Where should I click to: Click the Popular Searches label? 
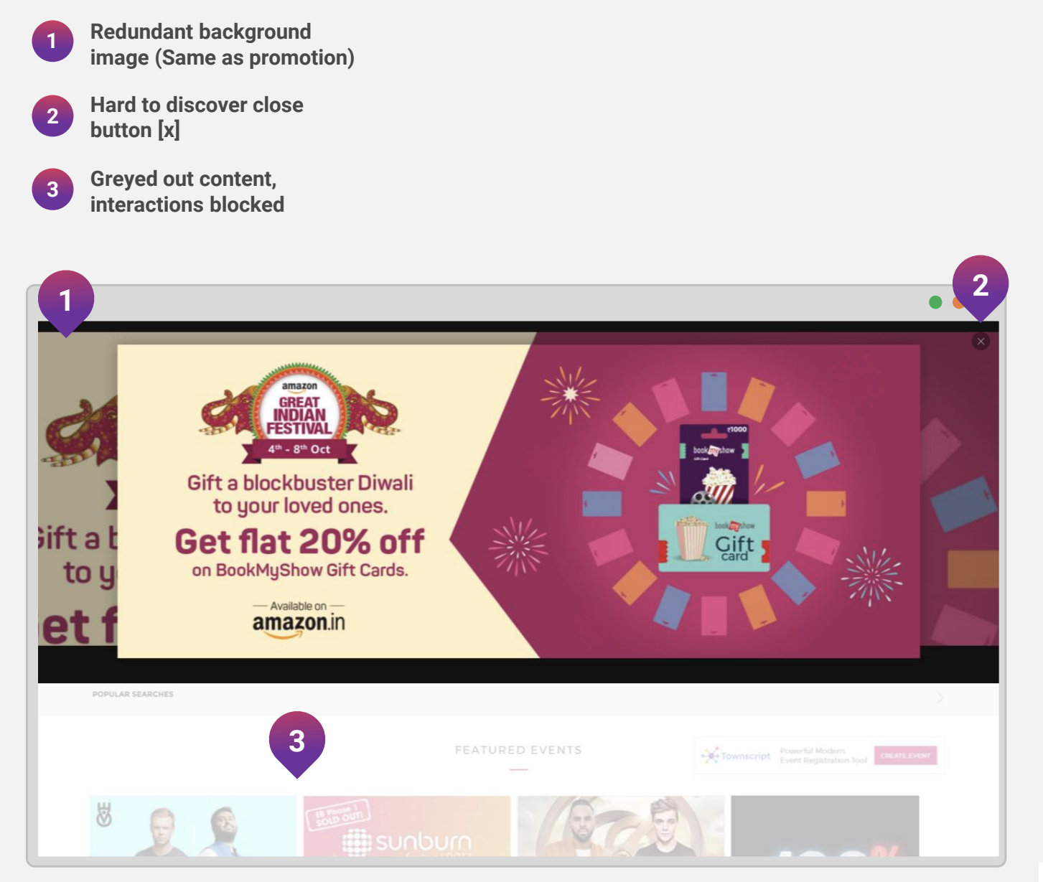(x=133, y=695)
